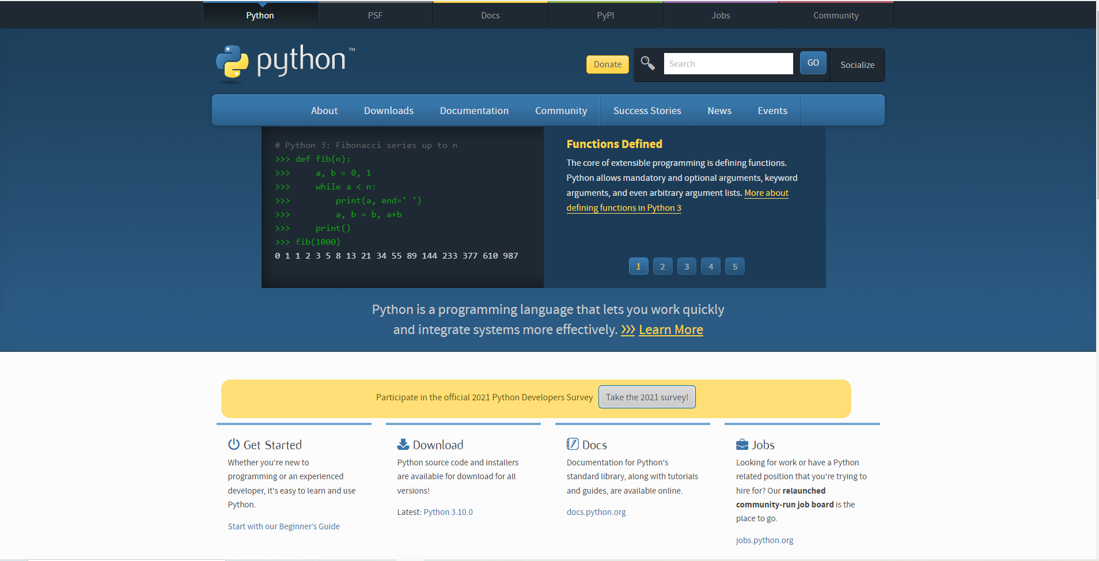
Task: Open the Docs top-bar tab
Action: pyautogui.click(x=491, y=15)
